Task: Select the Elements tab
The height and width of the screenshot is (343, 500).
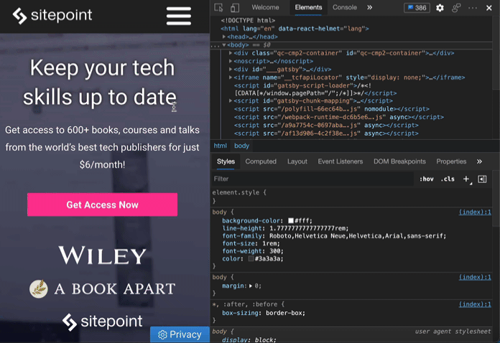Action: 308,7
